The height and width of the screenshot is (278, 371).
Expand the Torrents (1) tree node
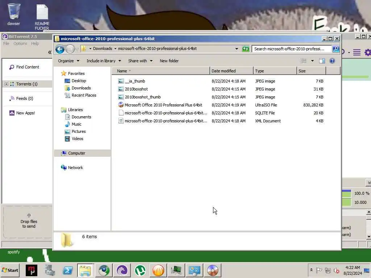pos(6,84)
